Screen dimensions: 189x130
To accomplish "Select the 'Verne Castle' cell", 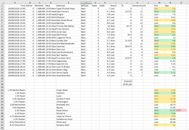I will pyautogui.click(x=68, y=73).
